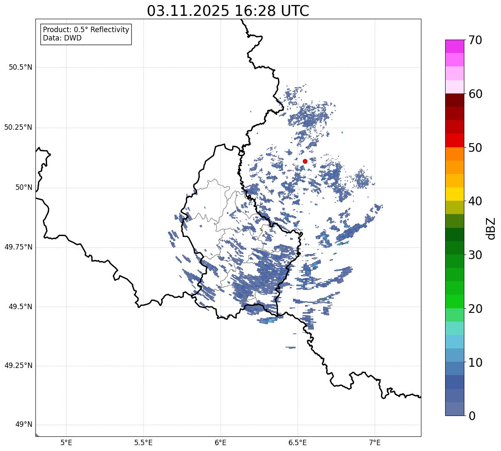
Task: Click the colorbar tick label 10
Action: (x=475, y=362)
